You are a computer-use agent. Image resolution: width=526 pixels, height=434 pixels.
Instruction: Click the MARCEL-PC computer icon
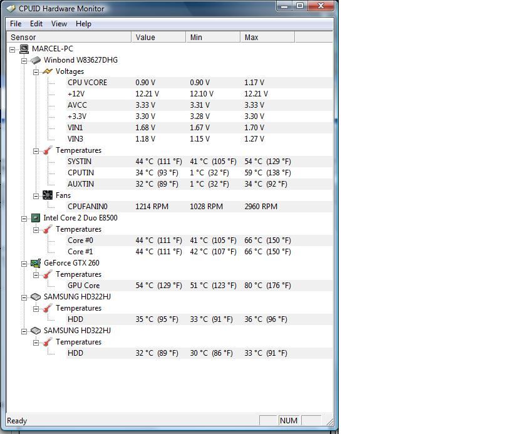click(x=24, y=49)
